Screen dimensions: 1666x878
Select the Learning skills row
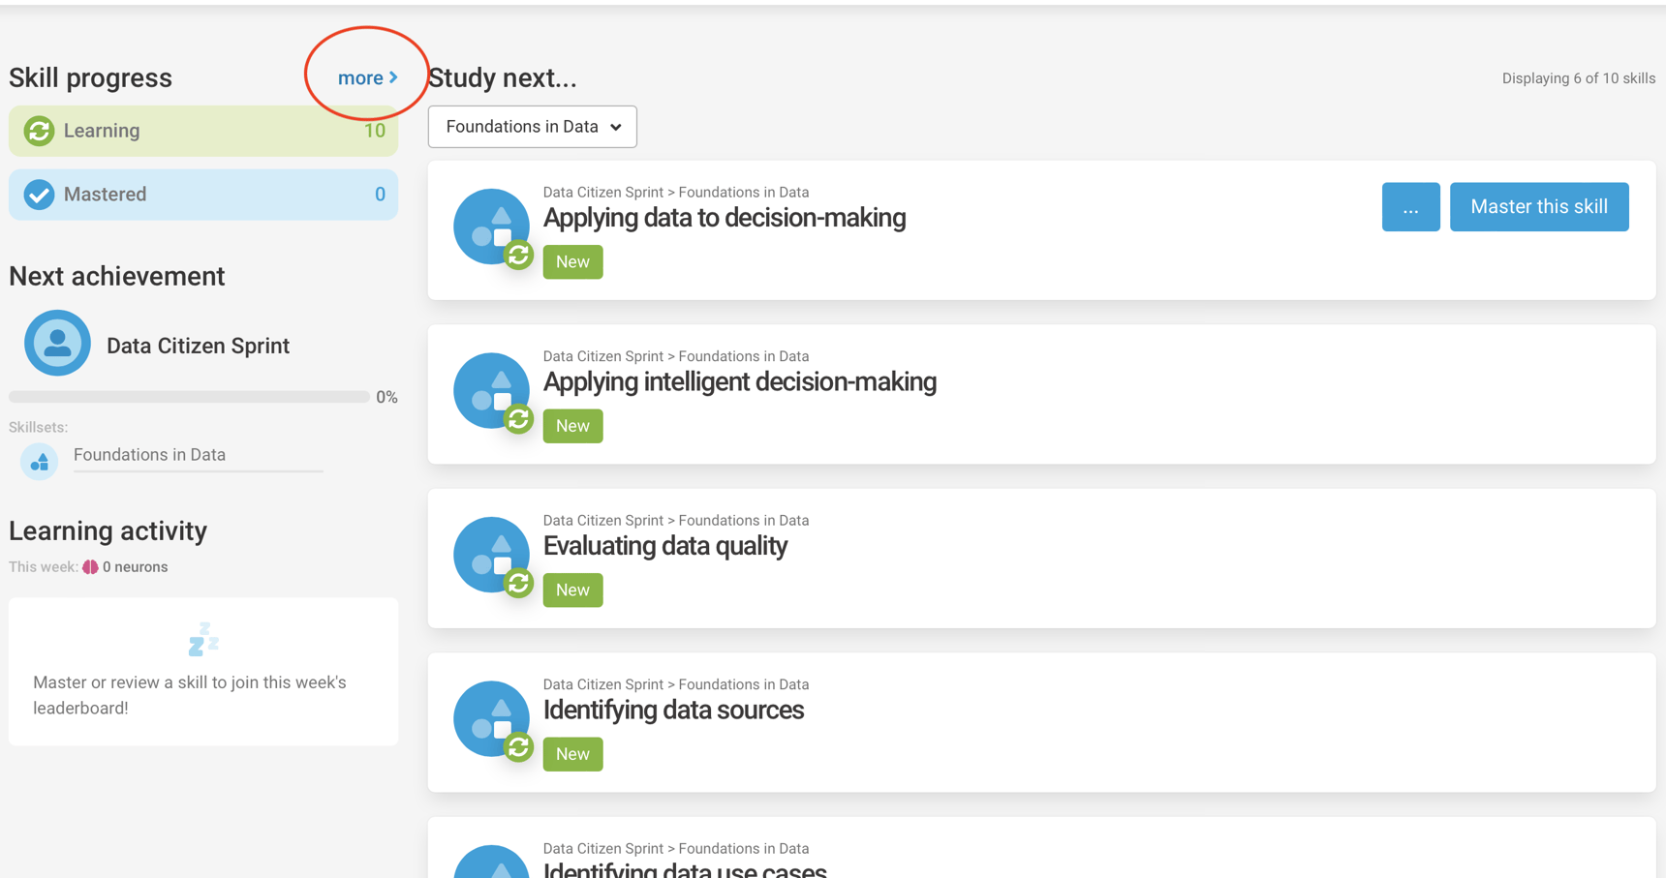click(203, 131)
